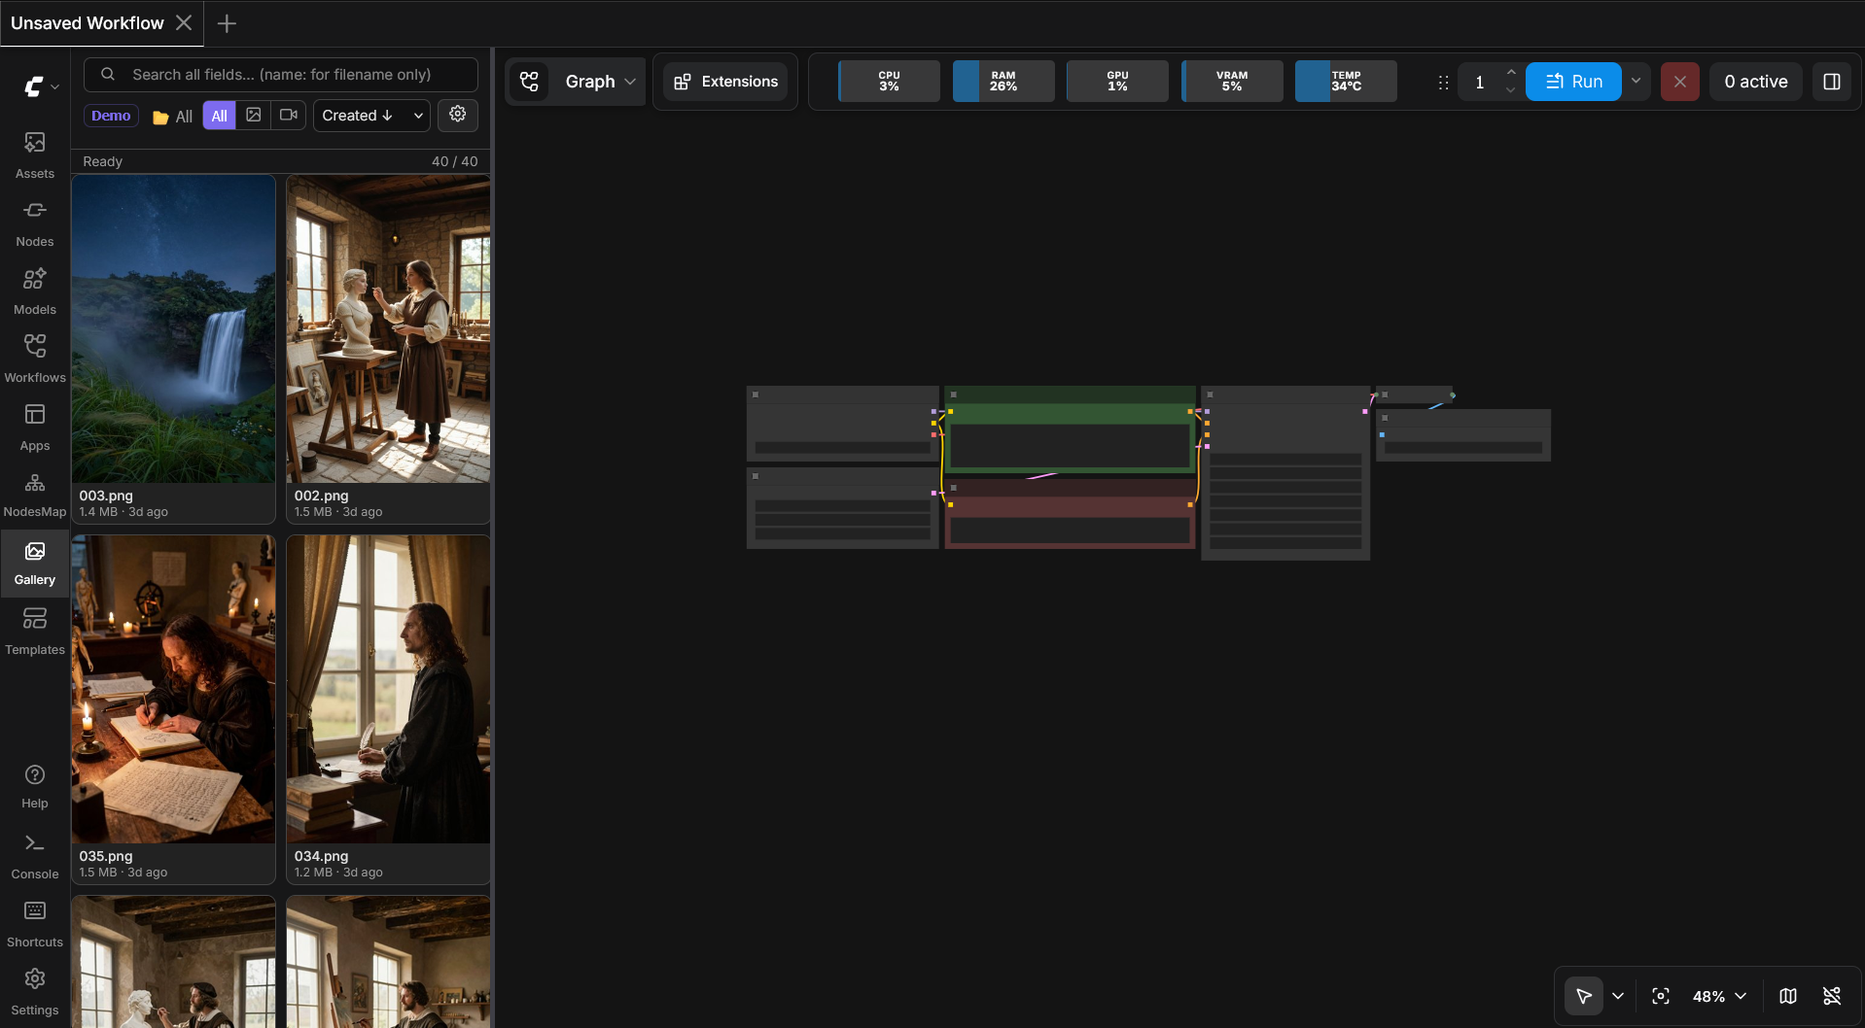Screen dimensions: 1865x1028
Task: Open the Extensions button
Action: (x=726, y=82)
